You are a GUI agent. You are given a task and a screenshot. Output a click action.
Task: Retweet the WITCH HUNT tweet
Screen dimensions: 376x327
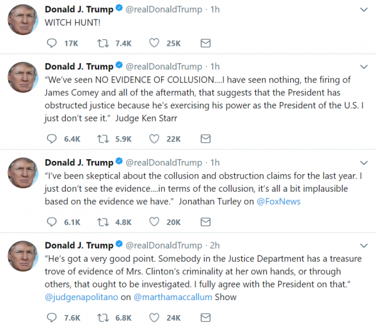pos(103,43)
